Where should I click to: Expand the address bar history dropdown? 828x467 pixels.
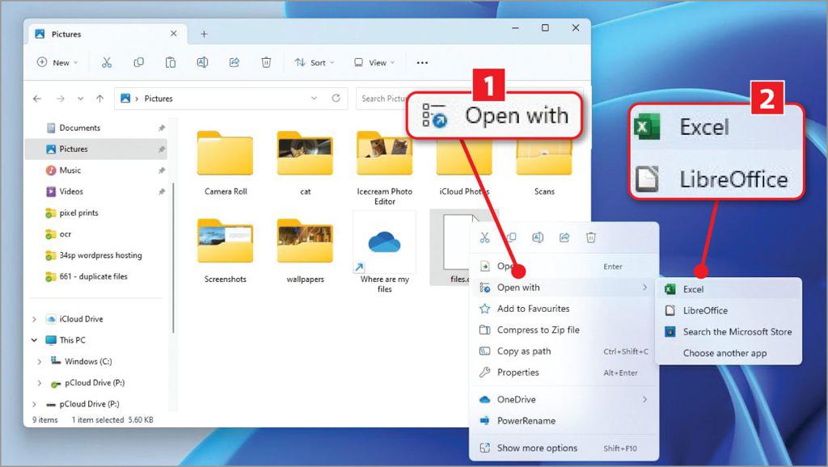click(315, 98)
